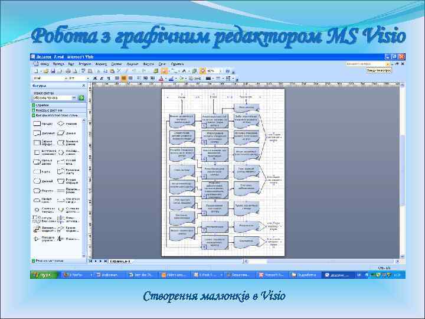Select the Бумажная лента shape
This screenshot has width=425, height=319.
(68, 171)
